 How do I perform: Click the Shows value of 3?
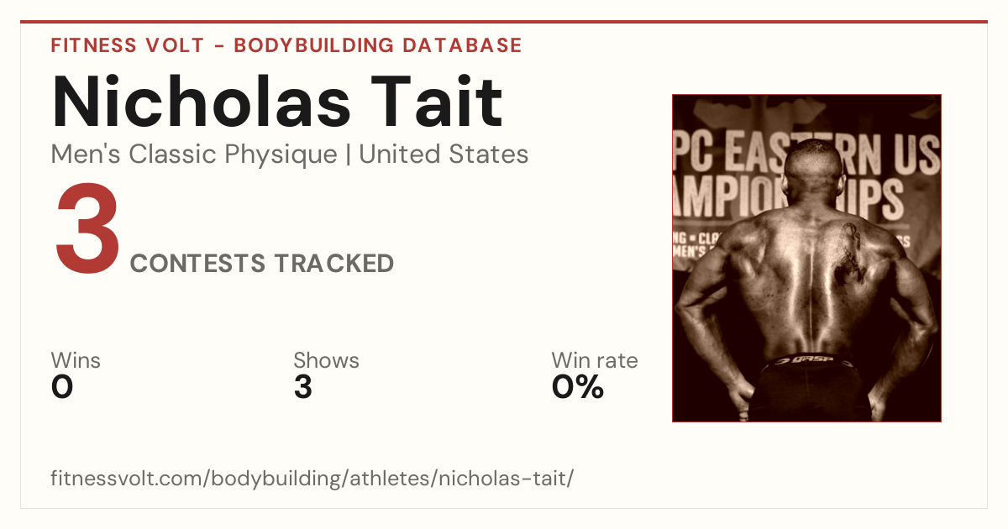tap(303, 387)
